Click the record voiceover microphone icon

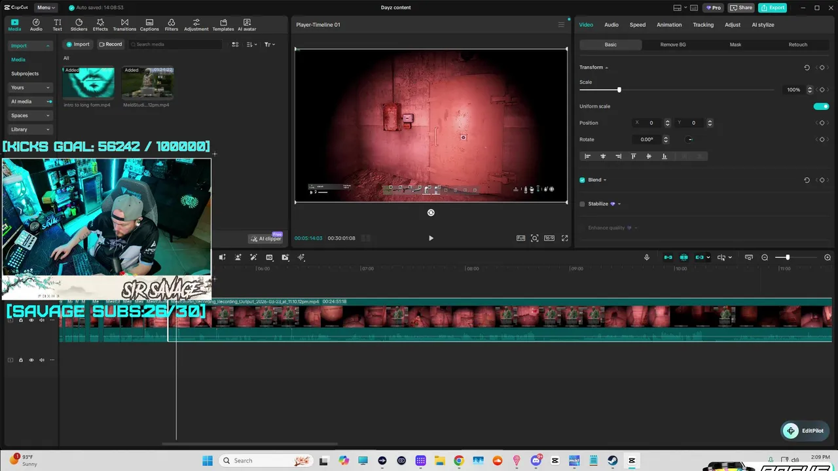coord(647,258)
